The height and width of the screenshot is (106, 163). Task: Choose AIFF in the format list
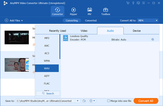47,76
